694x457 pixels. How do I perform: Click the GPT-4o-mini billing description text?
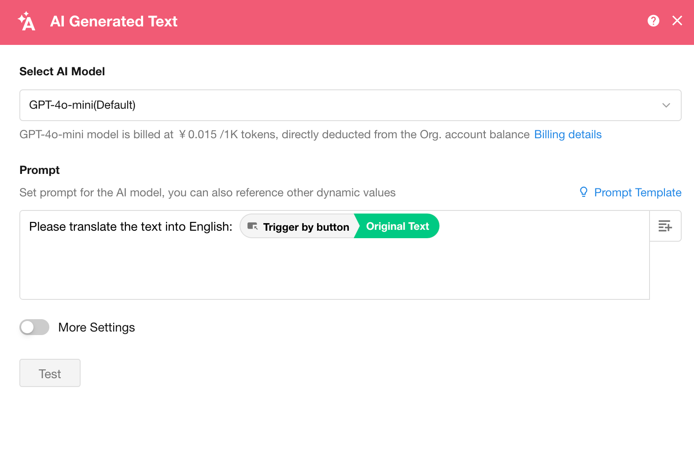click(274, 134)
